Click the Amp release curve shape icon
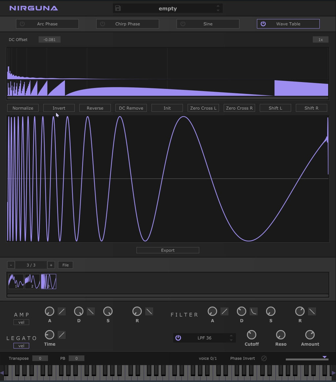336x382 pixels. [149, 311]
